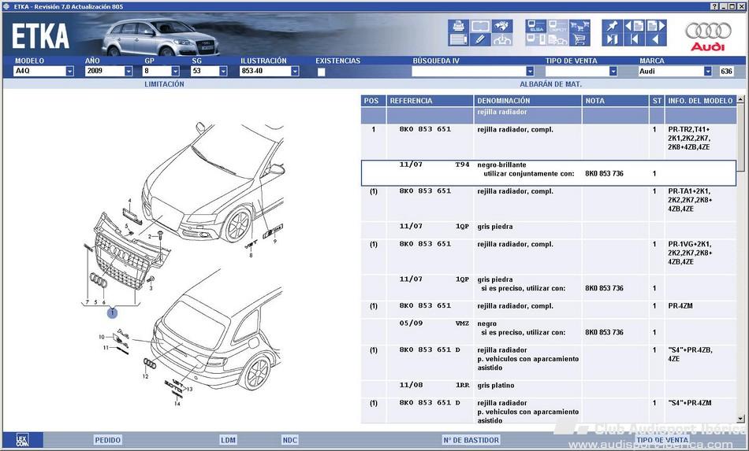Screen dimensions: 749x451
Task: Toggle the EXISTENCIAS checkbox
Action: tap(321, 72)
